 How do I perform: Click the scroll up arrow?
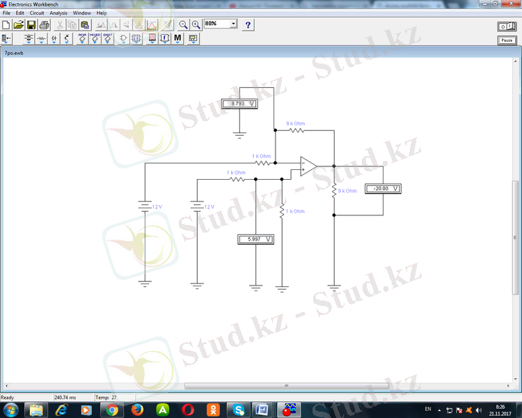click(x=515, y=62)
